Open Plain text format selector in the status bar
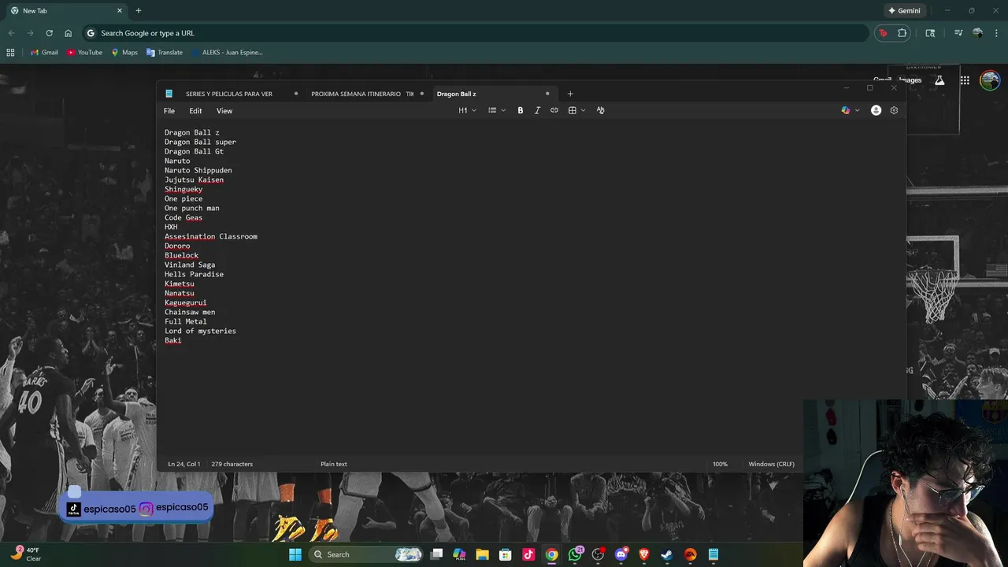This screenshot has height=567, width=1008. (x=334, y=464)
